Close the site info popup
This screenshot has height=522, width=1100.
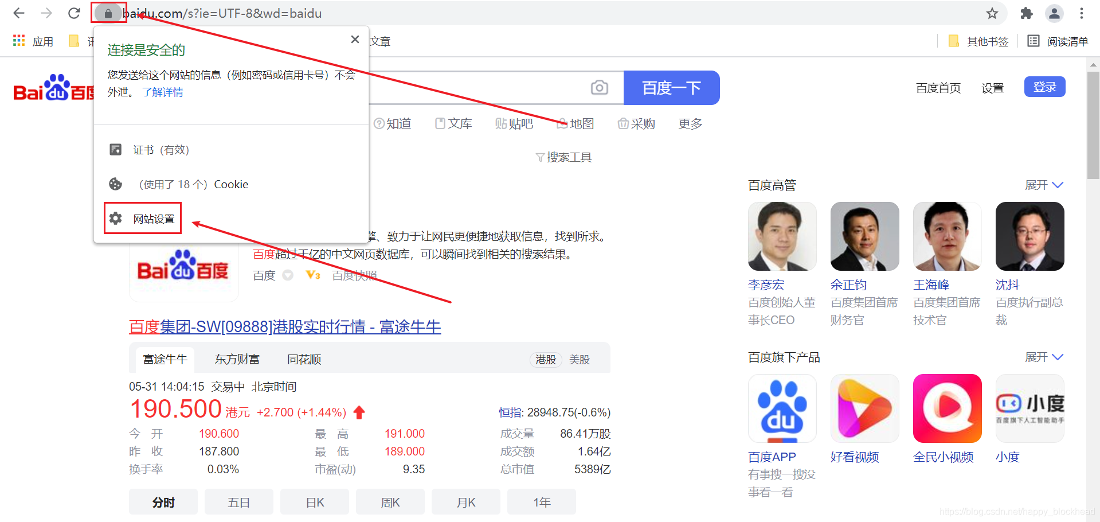tap(355, 39)
